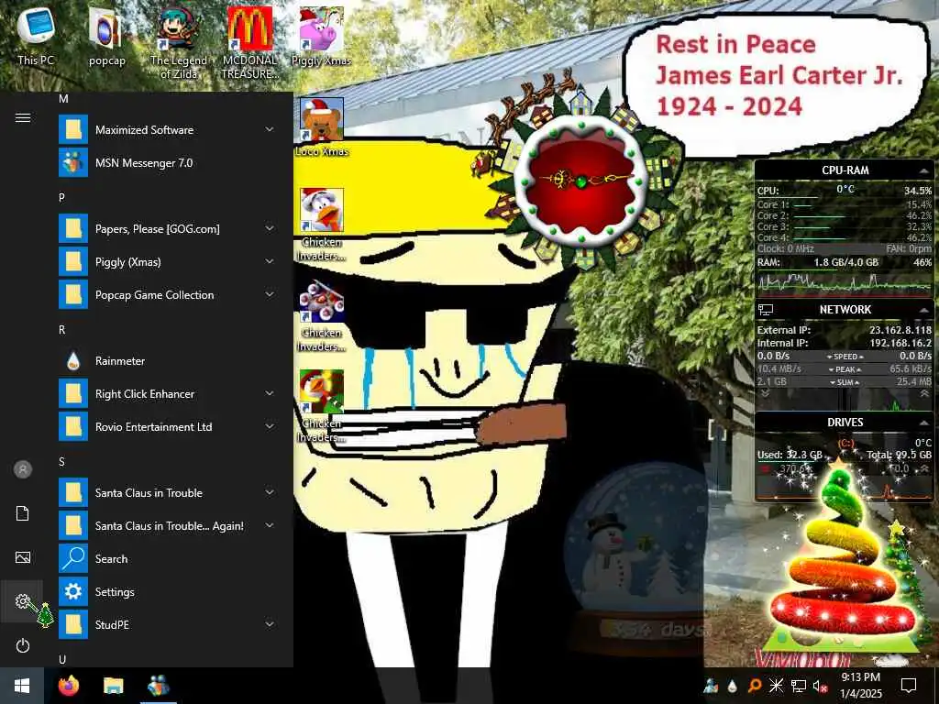Jump to letter U section header
The image size is (939, 704).
[62, 659]
